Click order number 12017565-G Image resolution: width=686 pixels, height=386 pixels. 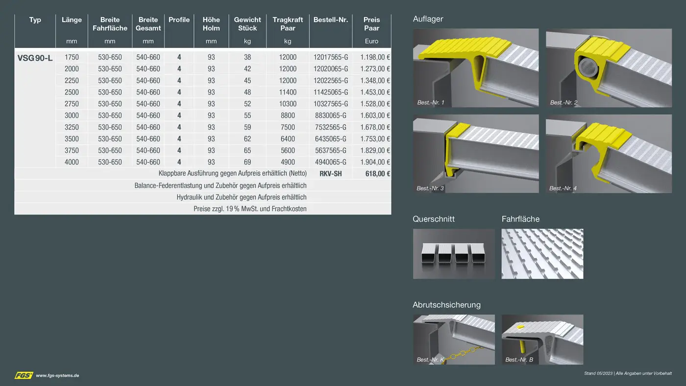(331, 57)
